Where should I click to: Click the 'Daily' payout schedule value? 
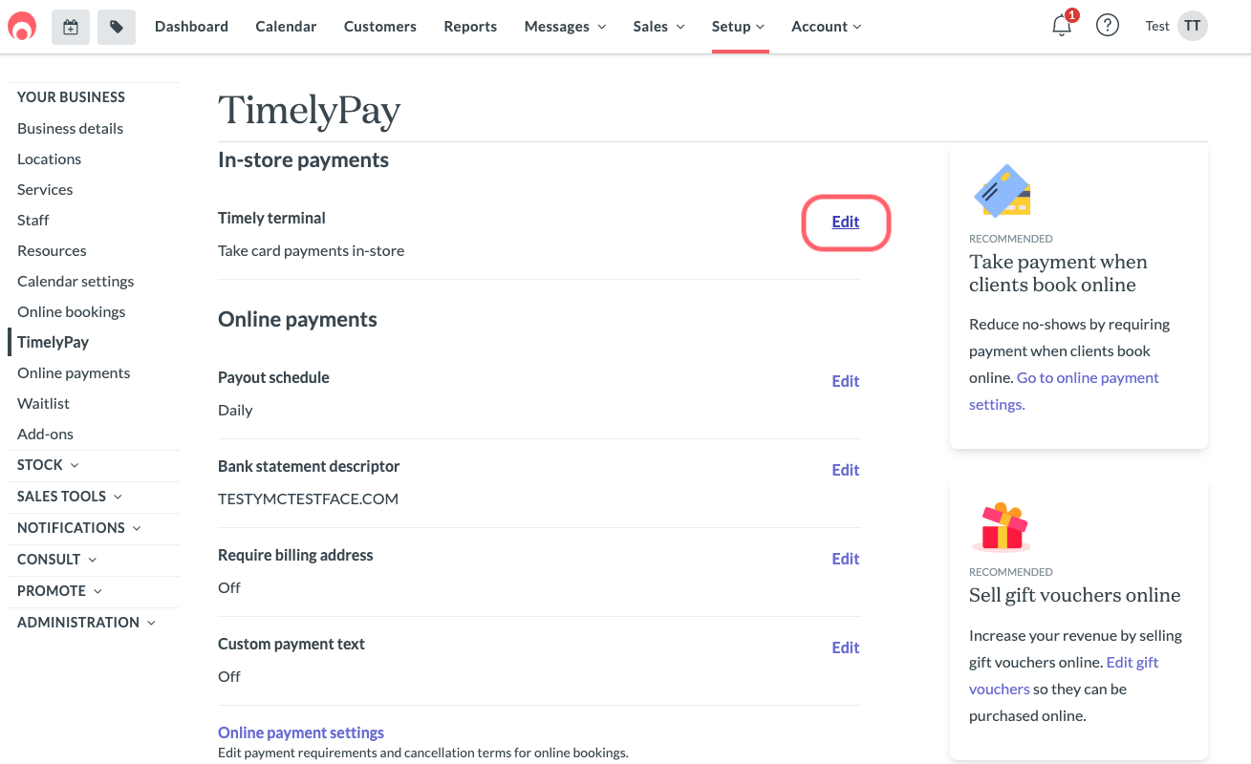pyautogui.click(x=235, y=410)
